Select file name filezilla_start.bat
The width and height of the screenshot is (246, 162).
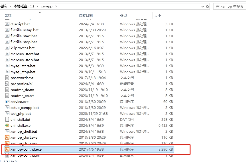point(24,36)
